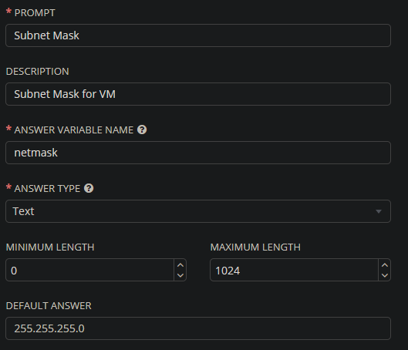Click the netmask variable name field
Screen dimensions: 408x350
[x=198, y=153]
